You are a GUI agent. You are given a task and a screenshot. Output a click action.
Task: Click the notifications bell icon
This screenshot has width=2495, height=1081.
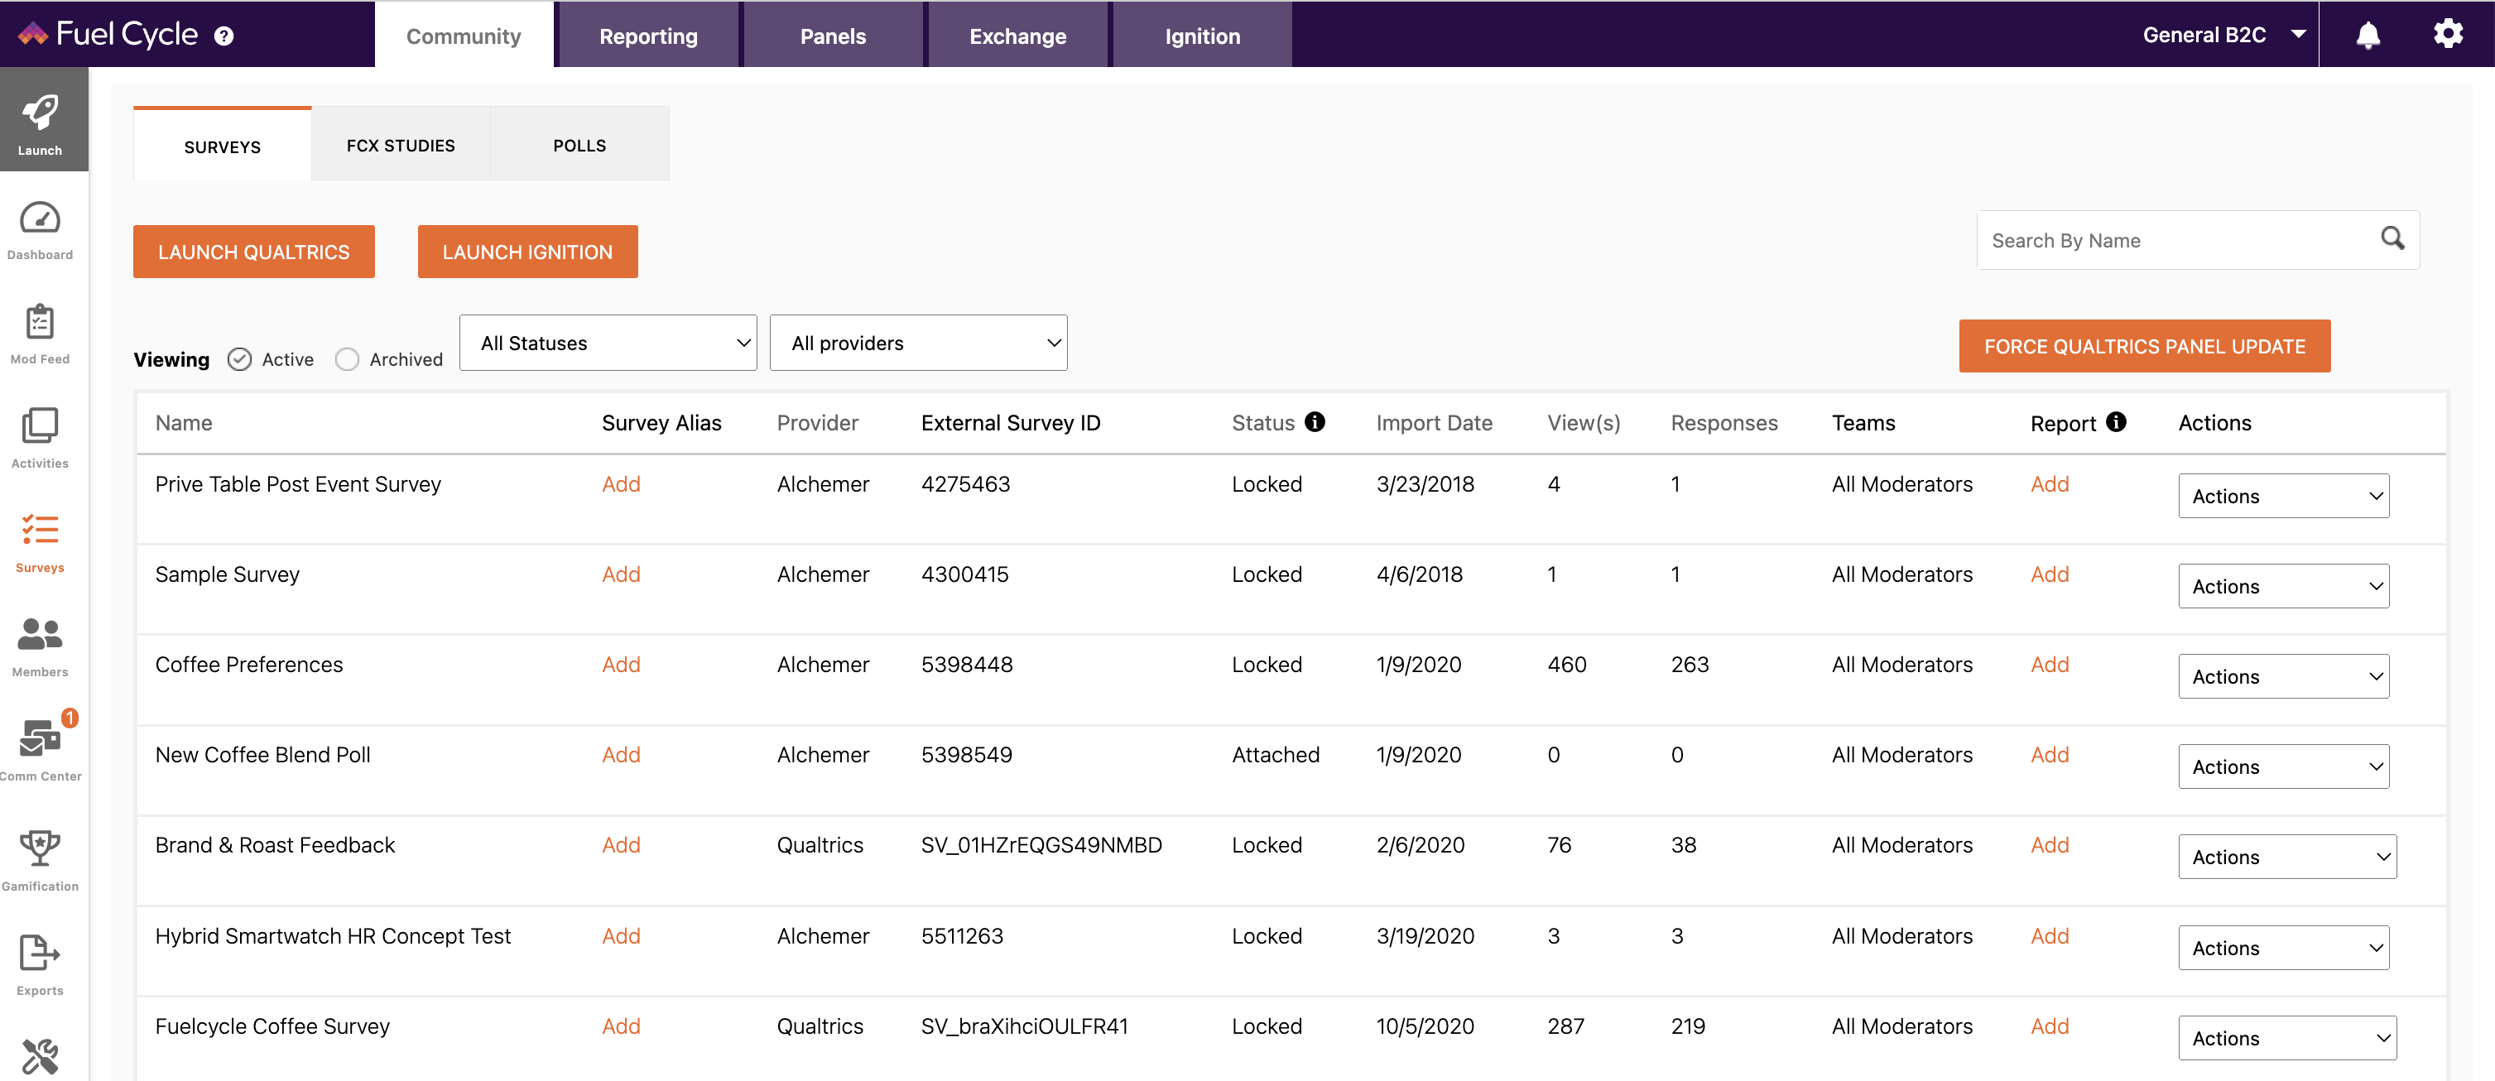(x=2368, y=35)
